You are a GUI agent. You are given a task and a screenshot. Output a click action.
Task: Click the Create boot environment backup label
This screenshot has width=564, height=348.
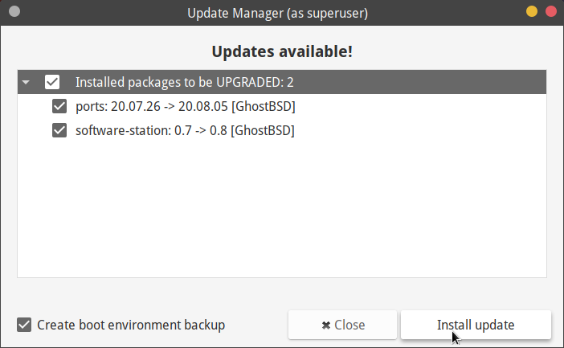click(131, 325)
